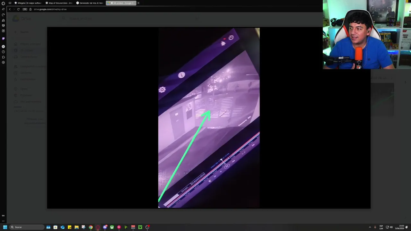Open the pink play-button app in the taskbar

click(119, 227)
